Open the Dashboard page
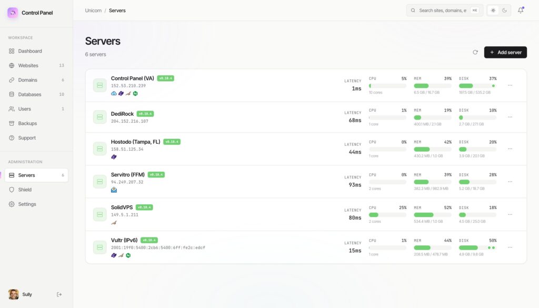This screenshot has width=539, height=308. 36,51
